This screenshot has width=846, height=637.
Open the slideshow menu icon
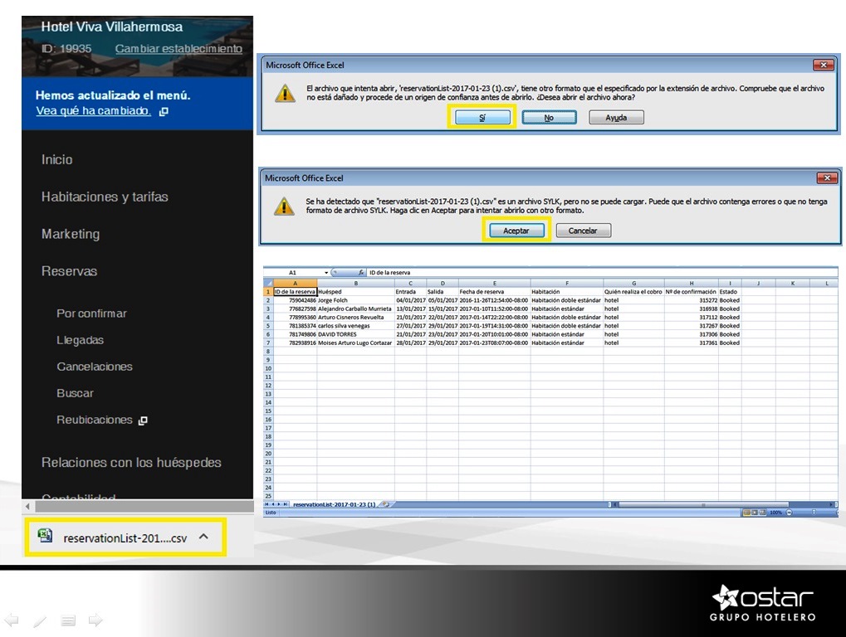point(68,620)
